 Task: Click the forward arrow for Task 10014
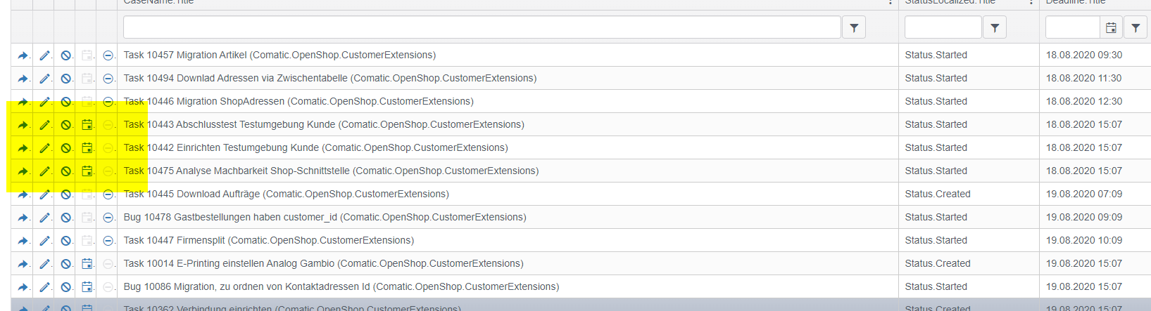point(23,264)
